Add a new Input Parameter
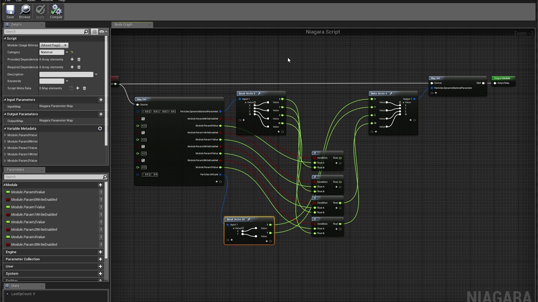Screen dimensions: 538x302 coord(100,100)
